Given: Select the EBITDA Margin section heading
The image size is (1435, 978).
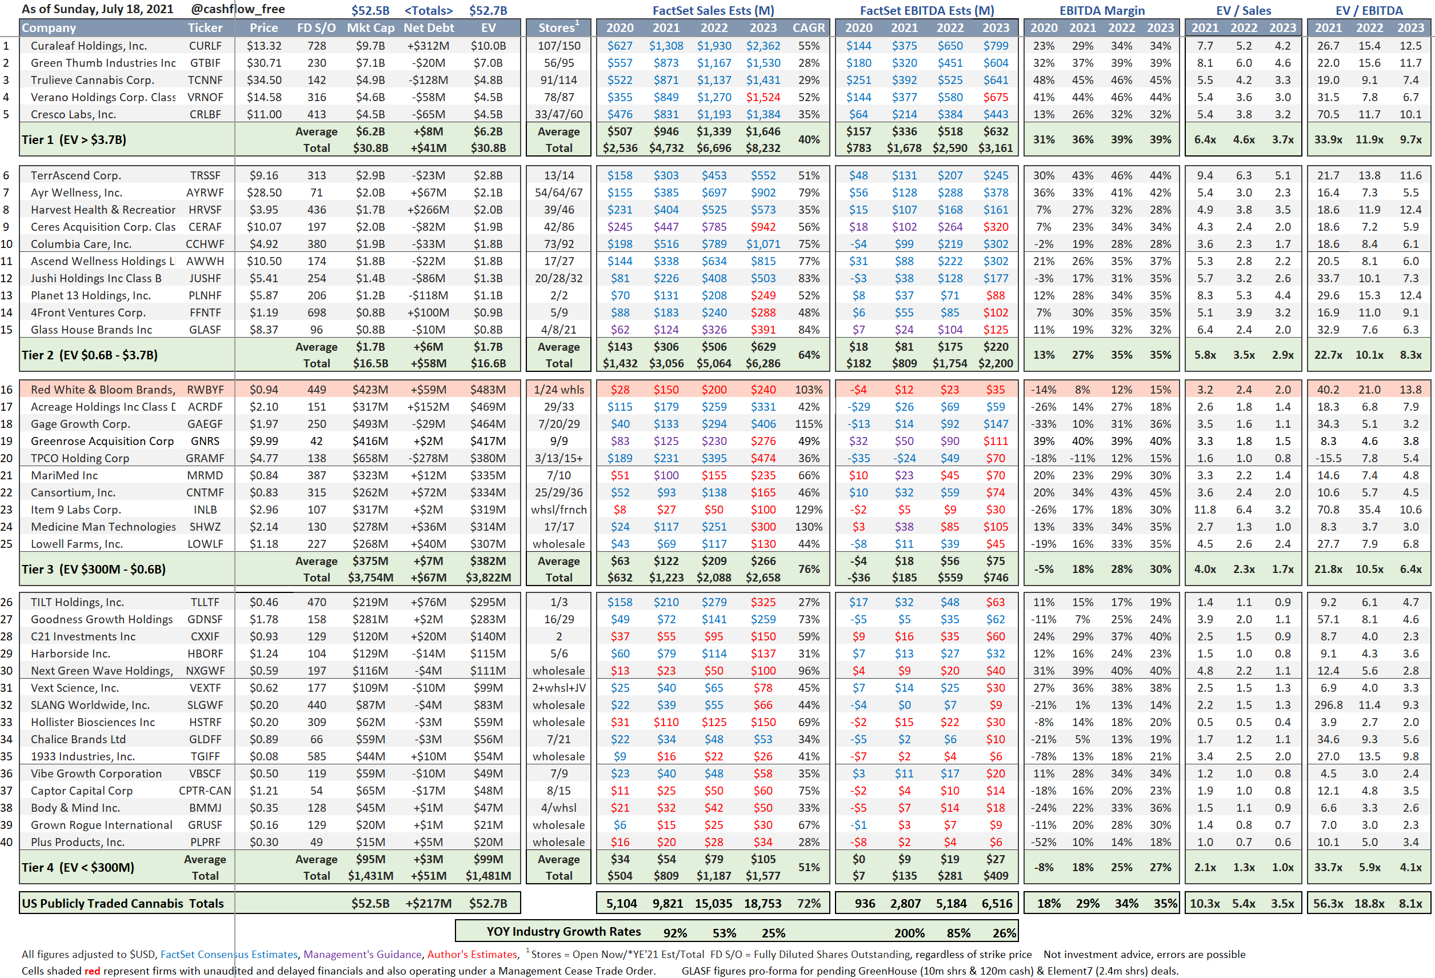Looking at the screenshot, I should tap(1102, 10).
